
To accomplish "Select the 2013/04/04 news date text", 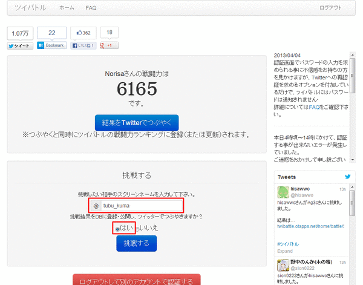I will (x=287, y=55).
